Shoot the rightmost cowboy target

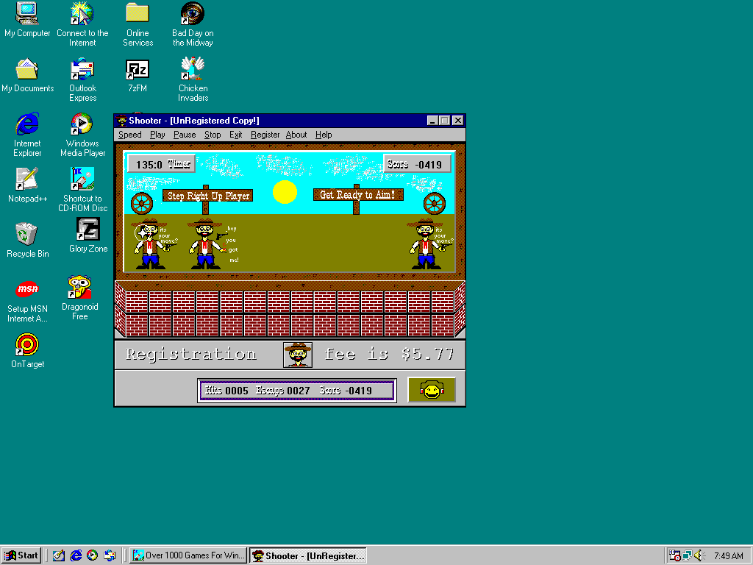426,244
